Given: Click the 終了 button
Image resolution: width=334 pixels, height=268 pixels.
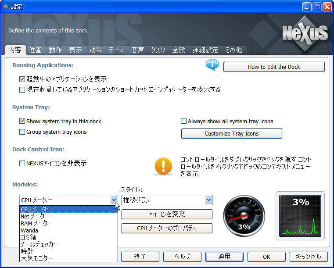Looking at the screenshot, I should pos(140,257).
